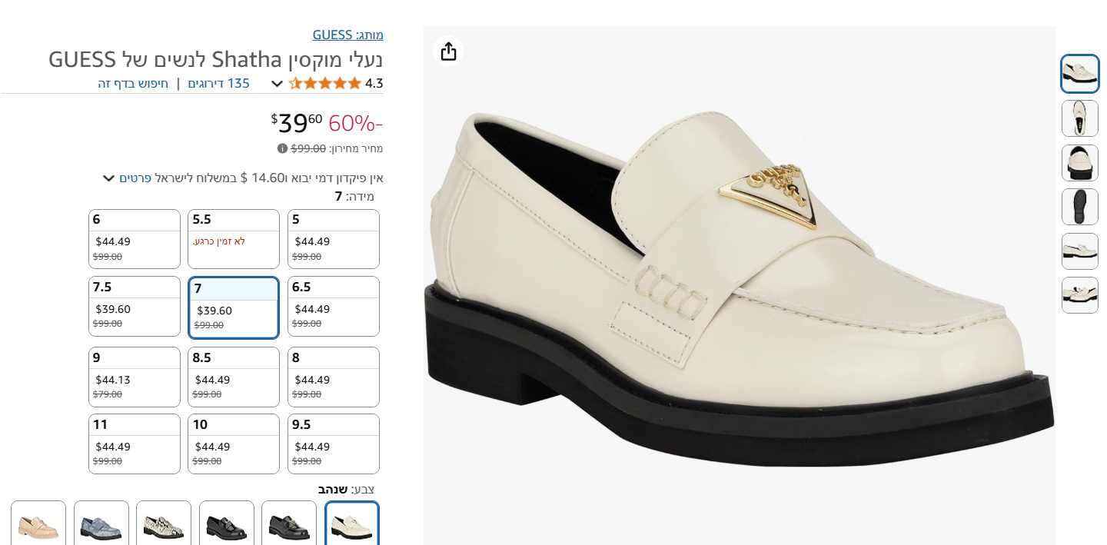The height and width of the screenshot is (545, 1107).
Task: Select size 6.5 option
Action: [x=333, y=306]
